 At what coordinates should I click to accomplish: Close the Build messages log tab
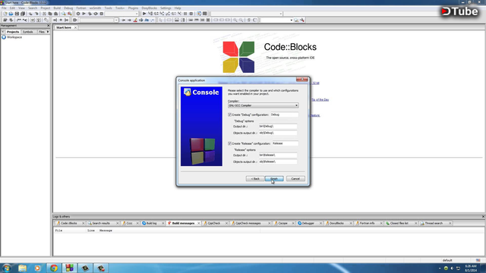199,223
